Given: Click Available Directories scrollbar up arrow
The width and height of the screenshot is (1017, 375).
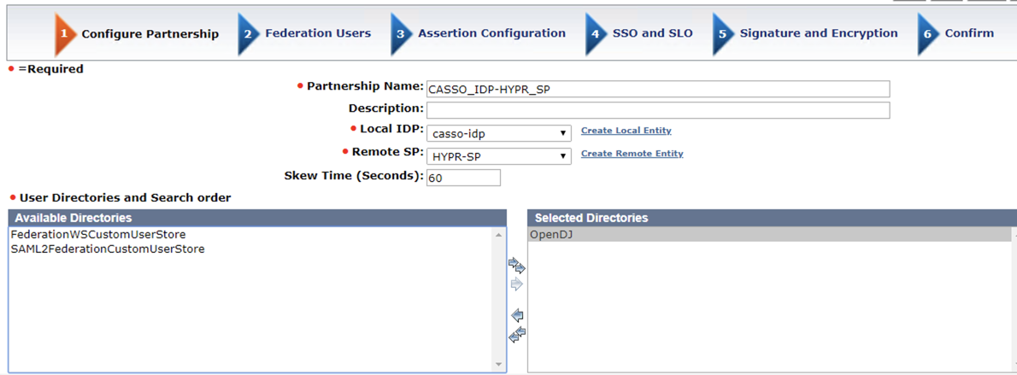Looking at the screenshot, I should click(x=499, y=234).
